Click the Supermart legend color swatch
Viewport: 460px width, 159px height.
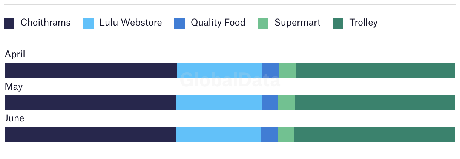(263, 23)
